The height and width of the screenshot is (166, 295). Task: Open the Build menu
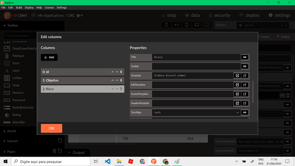click(19, 8)
